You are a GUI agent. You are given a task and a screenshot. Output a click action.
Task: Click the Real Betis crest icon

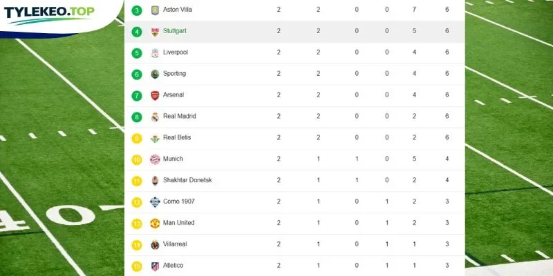[155, 139]
